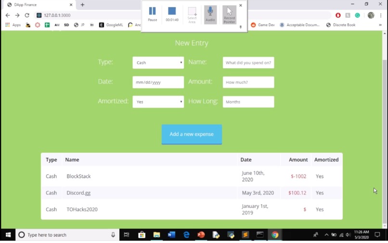Toggle Audio recording microphone
Screen dimensions: 388x243
click(210, 14)
